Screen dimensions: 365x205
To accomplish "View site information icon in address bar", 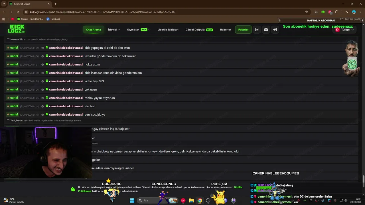I will [x=26, y=12].
